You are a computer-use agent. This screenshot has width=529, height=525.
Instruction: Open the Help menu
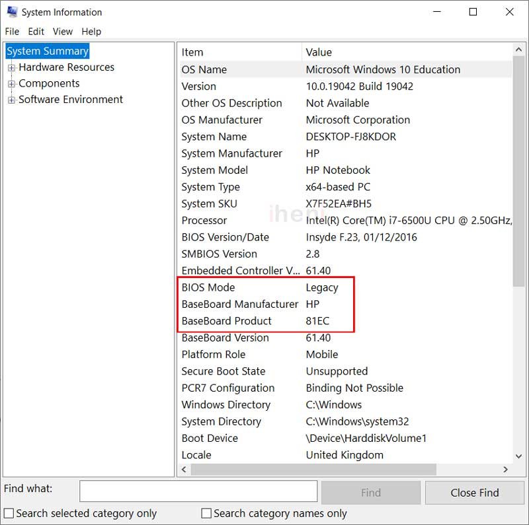click(91, 32)
